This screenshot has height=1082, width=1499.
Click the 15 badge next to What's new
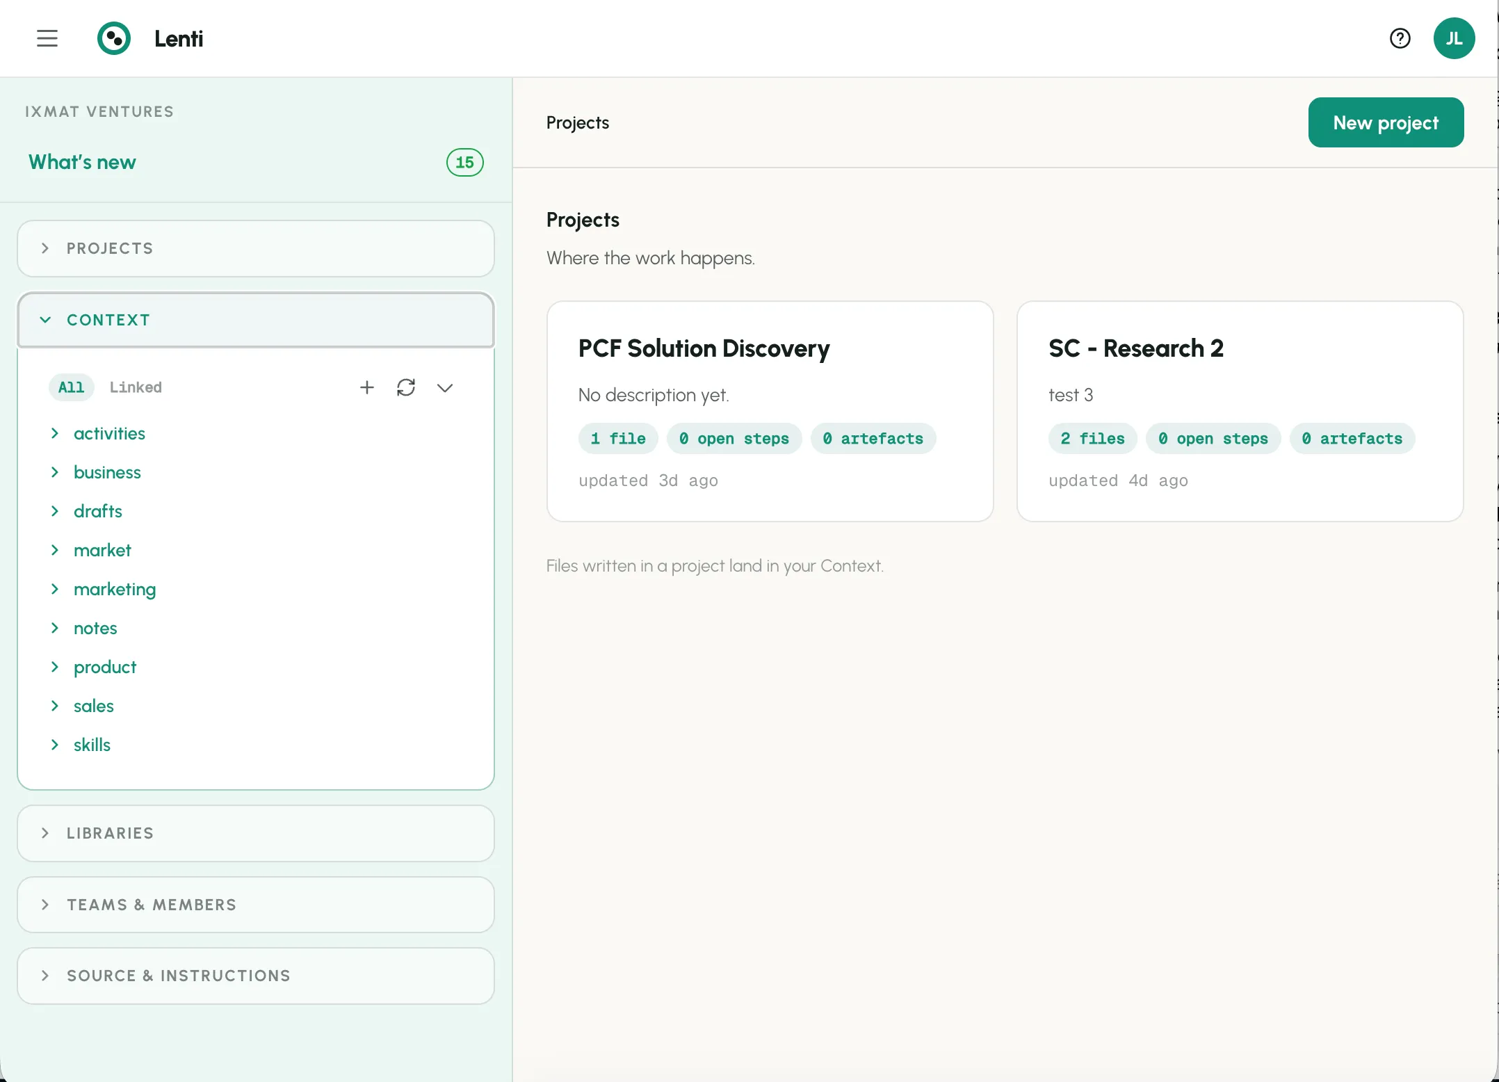[464, 162]
